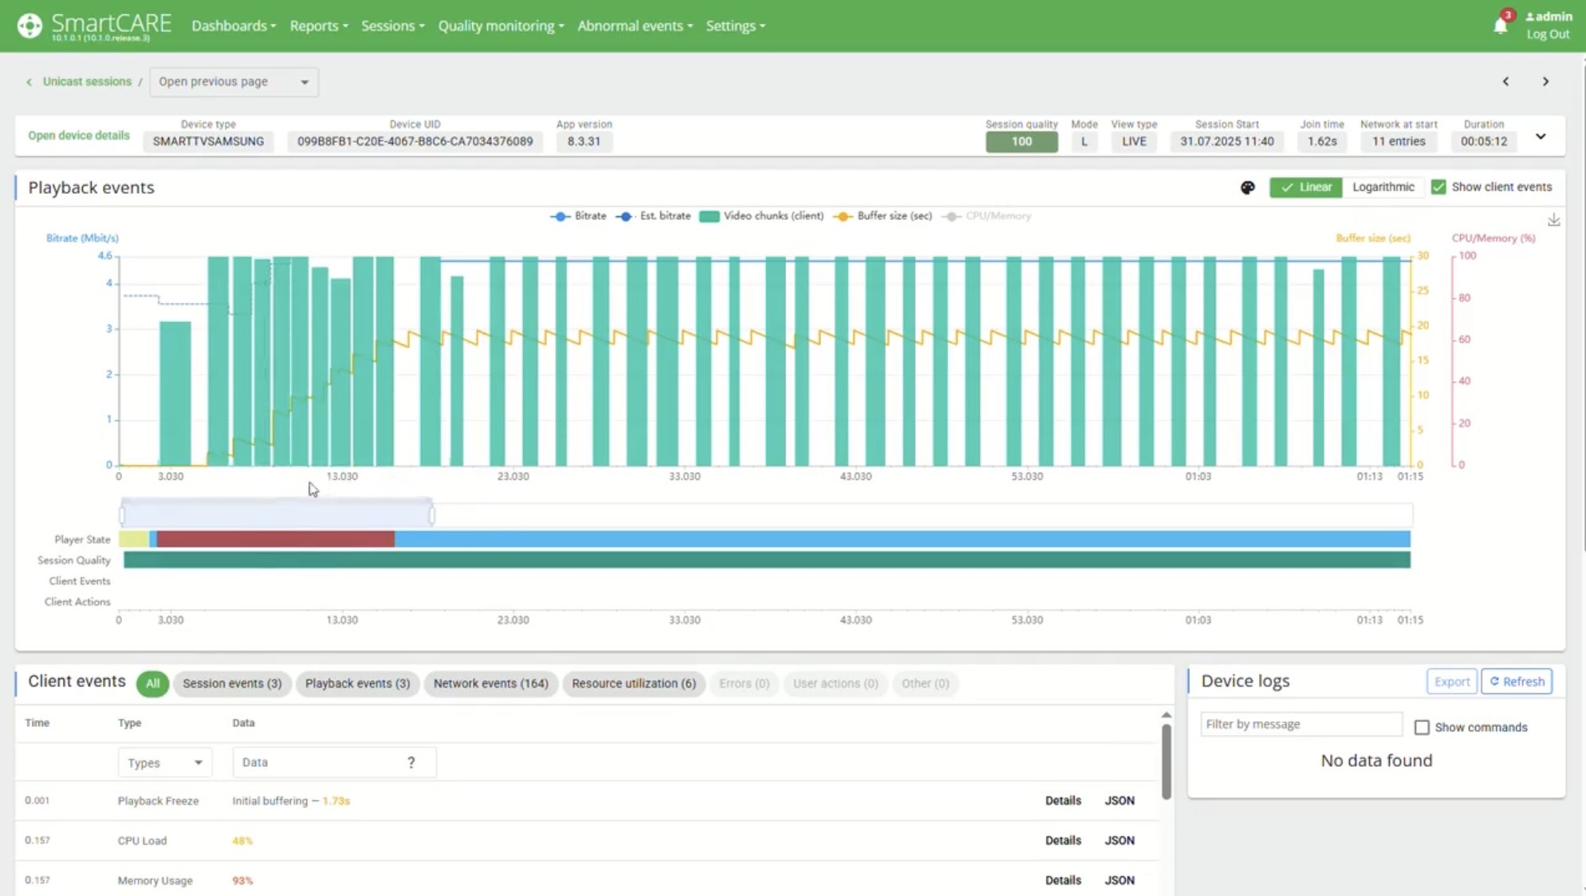
Task: Filter by Resource utilization (6)
Action: (634, 683)
